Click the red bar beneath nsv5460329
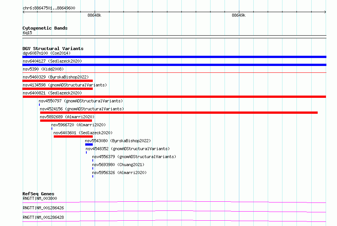Viewport: 337px width, 226px height. tap(58, 81)
